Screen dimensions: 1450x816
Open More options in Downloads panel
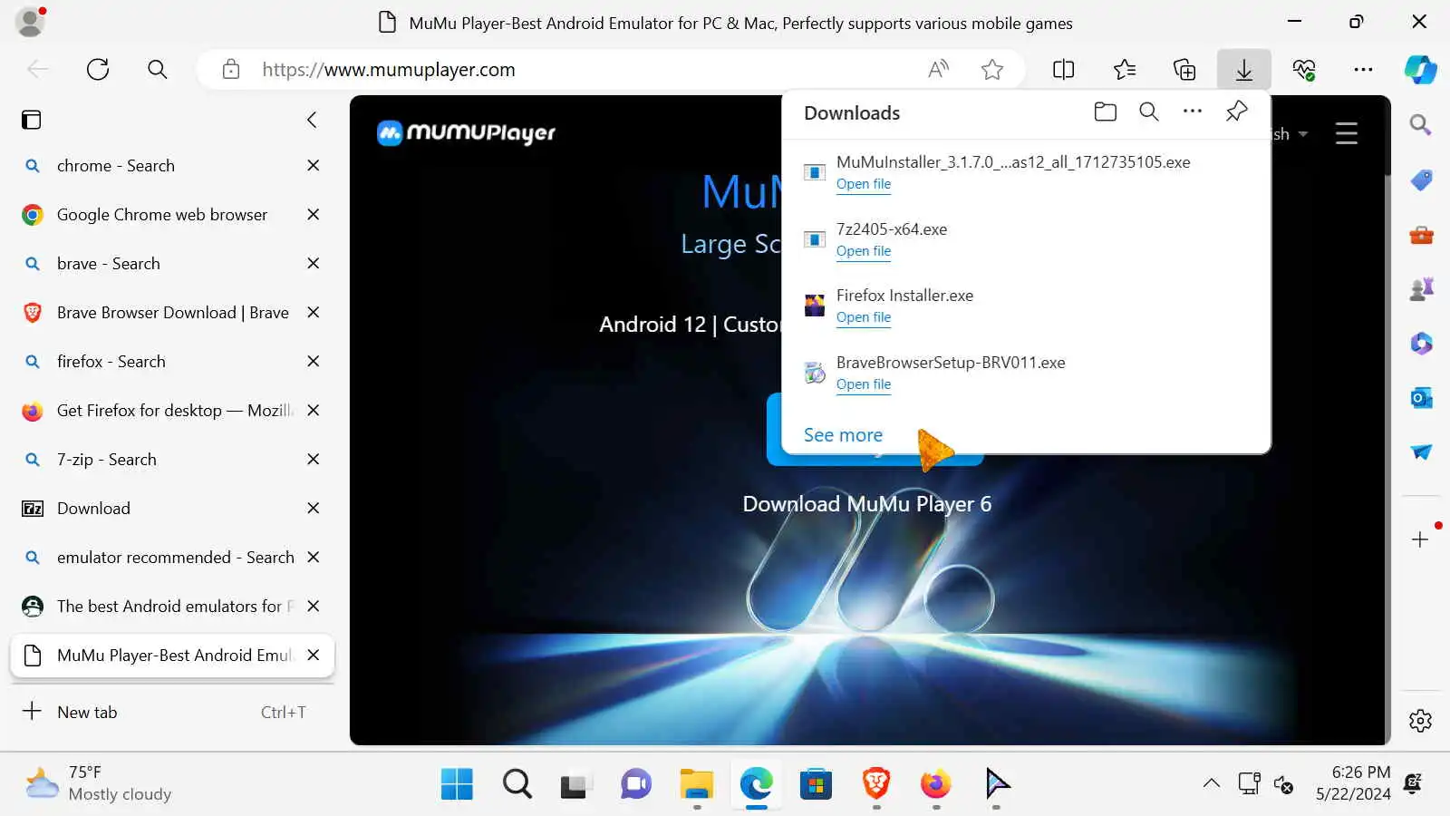coord(1193,112)
